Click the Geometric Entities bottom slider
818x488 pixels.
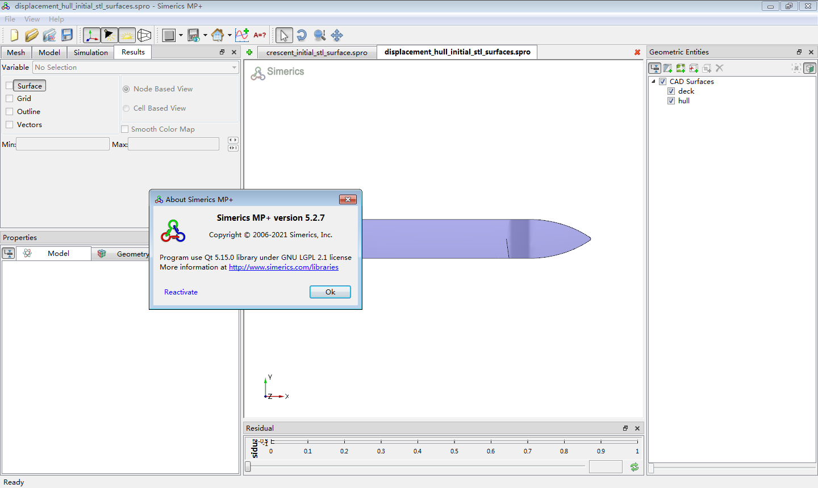coord(652,468)
